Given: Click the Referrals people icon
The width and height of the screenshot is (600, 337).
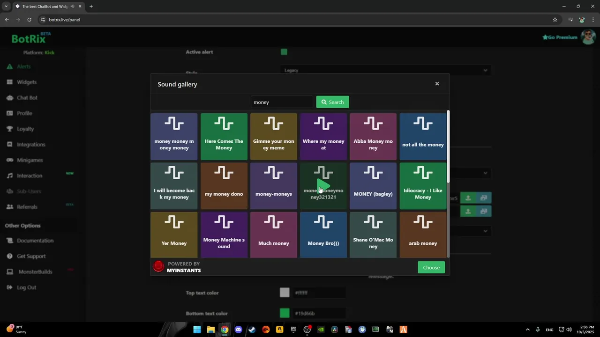Looking at the screenshot, I should pos(9,207).
